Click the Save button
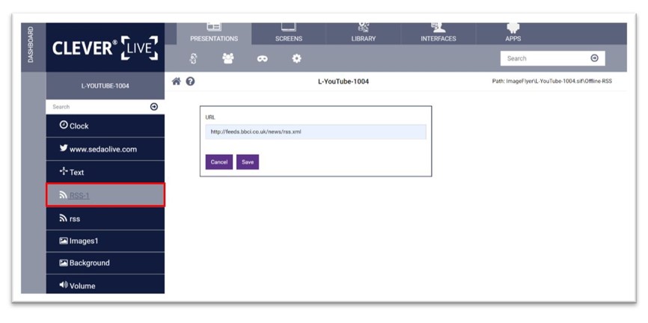 point(248,162)
